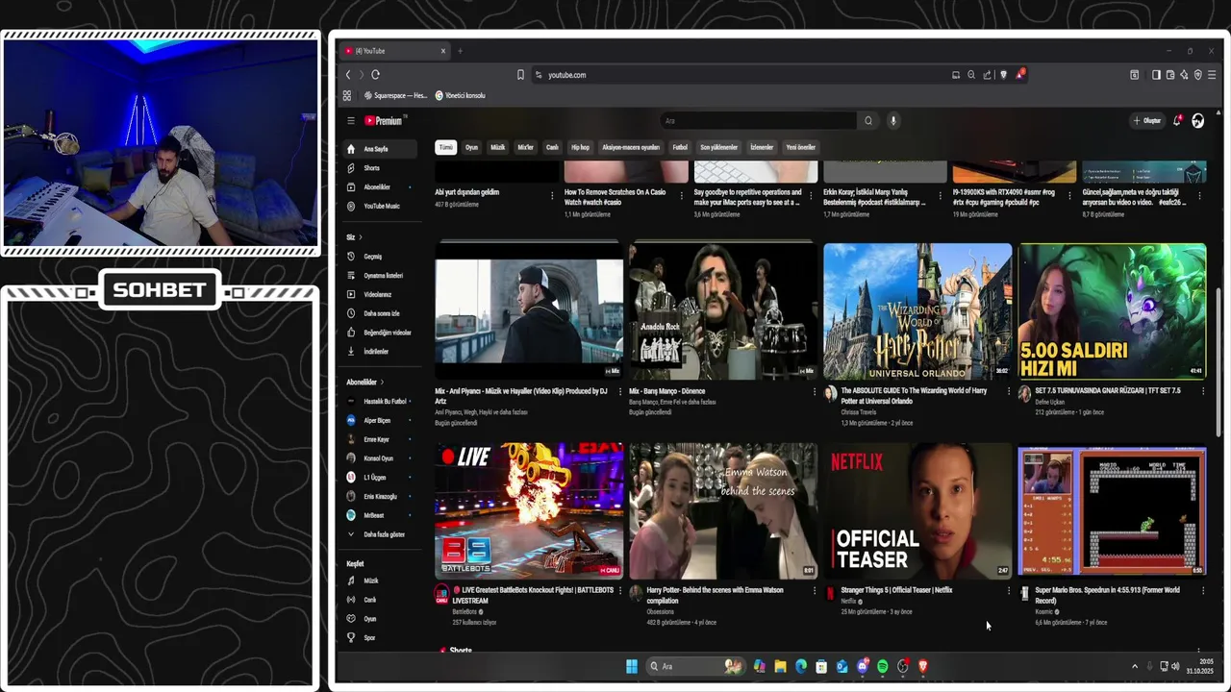Expand the Siz section chevron

[361, 237]
